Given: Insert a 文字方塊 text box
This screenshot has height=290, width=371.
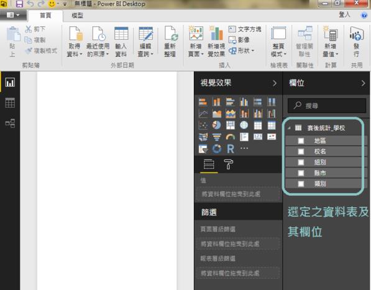Looking at the screenshot, I should coord(245,29).
